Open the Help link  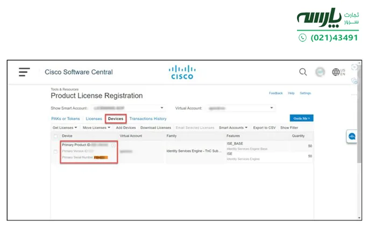pyautogui.click(x=291, y=93)
